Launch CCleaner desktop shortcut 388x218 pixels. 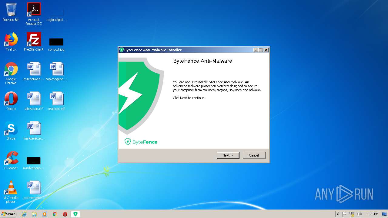click(11, 160)
